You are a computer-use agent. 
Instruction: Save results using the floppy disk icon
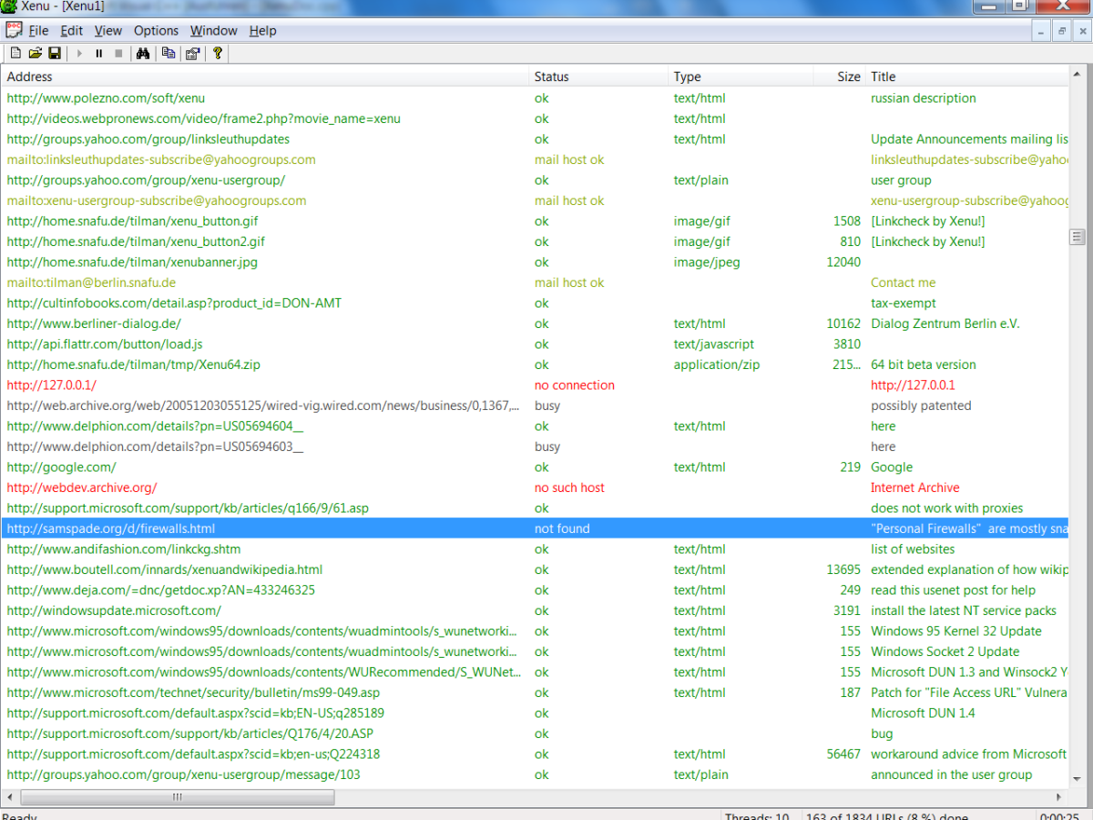click(55, 54)
